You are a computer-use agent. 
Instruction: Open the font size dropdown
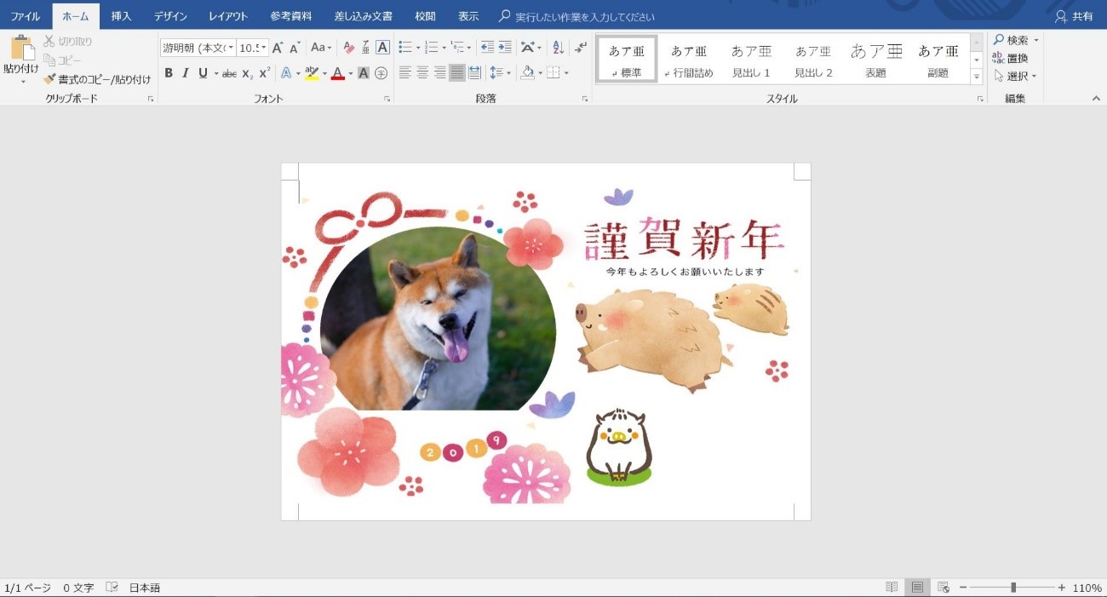(x=261, y=47)
